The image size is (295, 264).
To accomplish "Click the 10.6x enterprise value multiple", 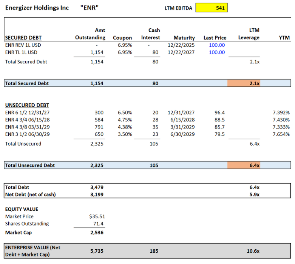I will tap(253, 251).
